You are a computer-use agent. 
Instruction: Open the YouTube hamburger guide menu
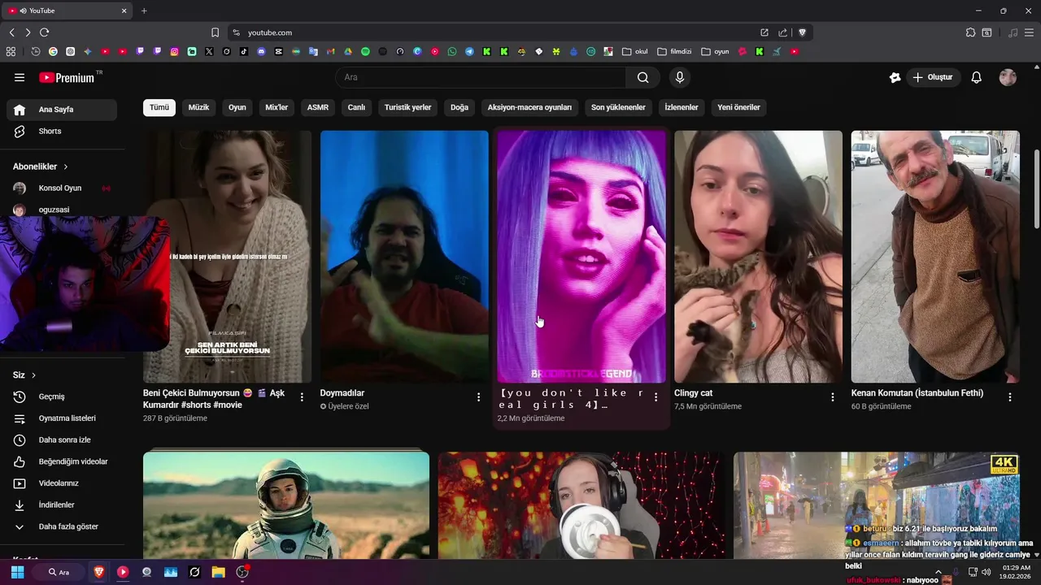[x=20, y=77]
